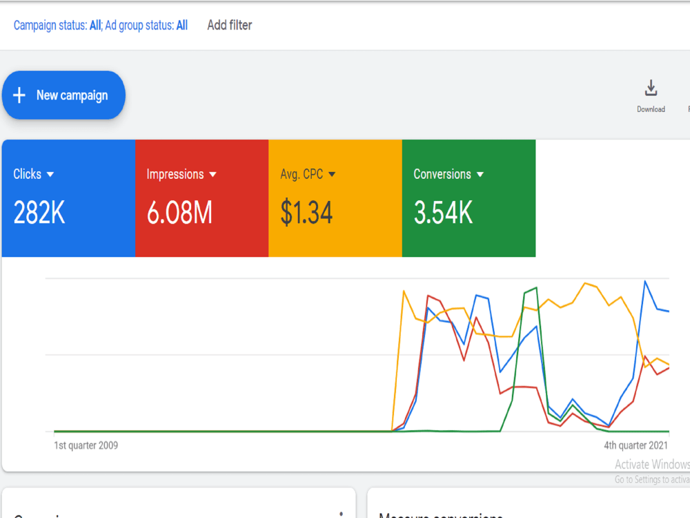The image size is (690, 518).
Task: Open the Clicks metric dropdown arrow
Action: tap(50, 175)
